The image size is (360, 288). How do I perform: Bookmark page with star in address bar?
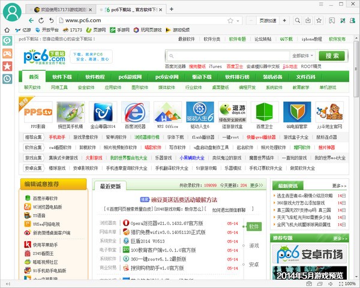tap(230, 20)
